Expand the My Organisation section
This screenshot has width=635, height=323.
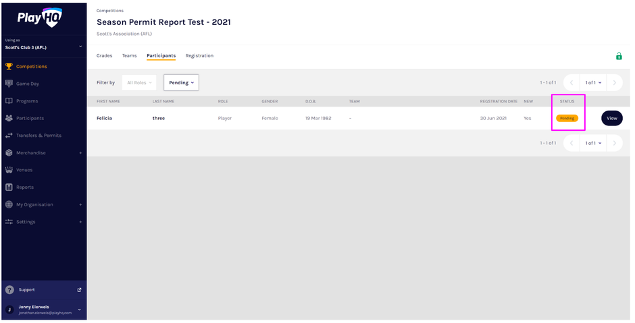tap(80, 204)
